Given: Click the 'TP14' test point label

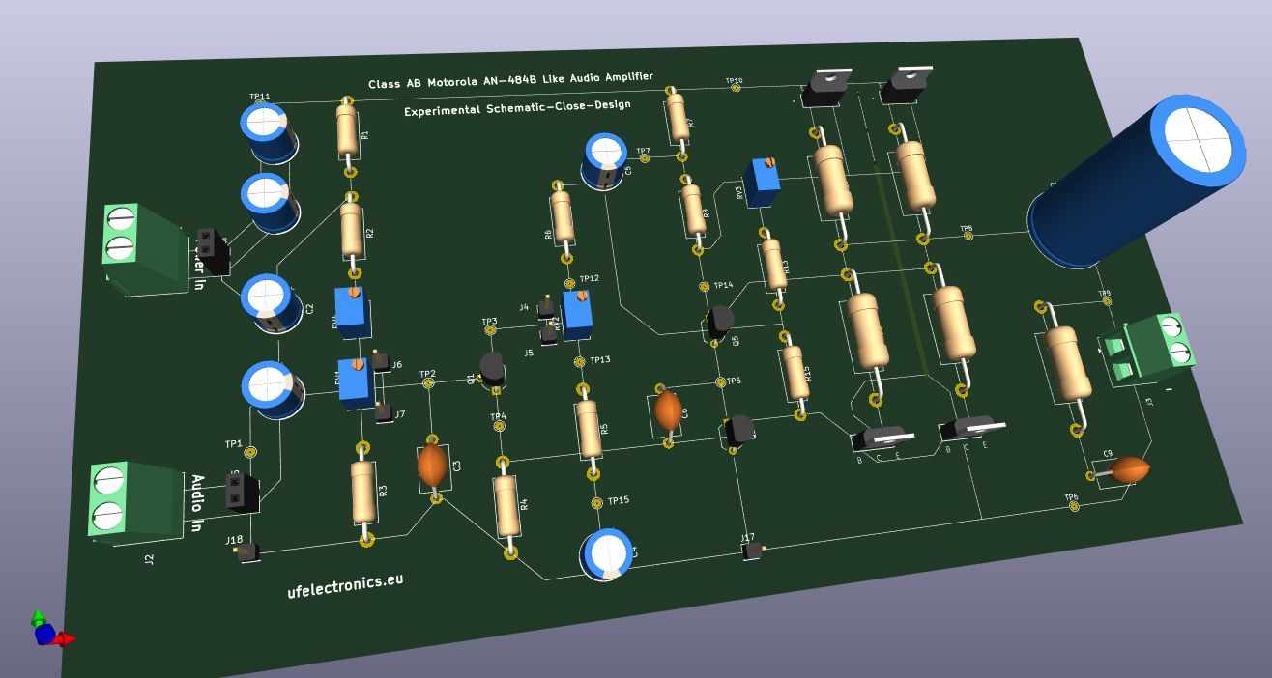Looking at the screenshot, I should (x=723, y=285).
